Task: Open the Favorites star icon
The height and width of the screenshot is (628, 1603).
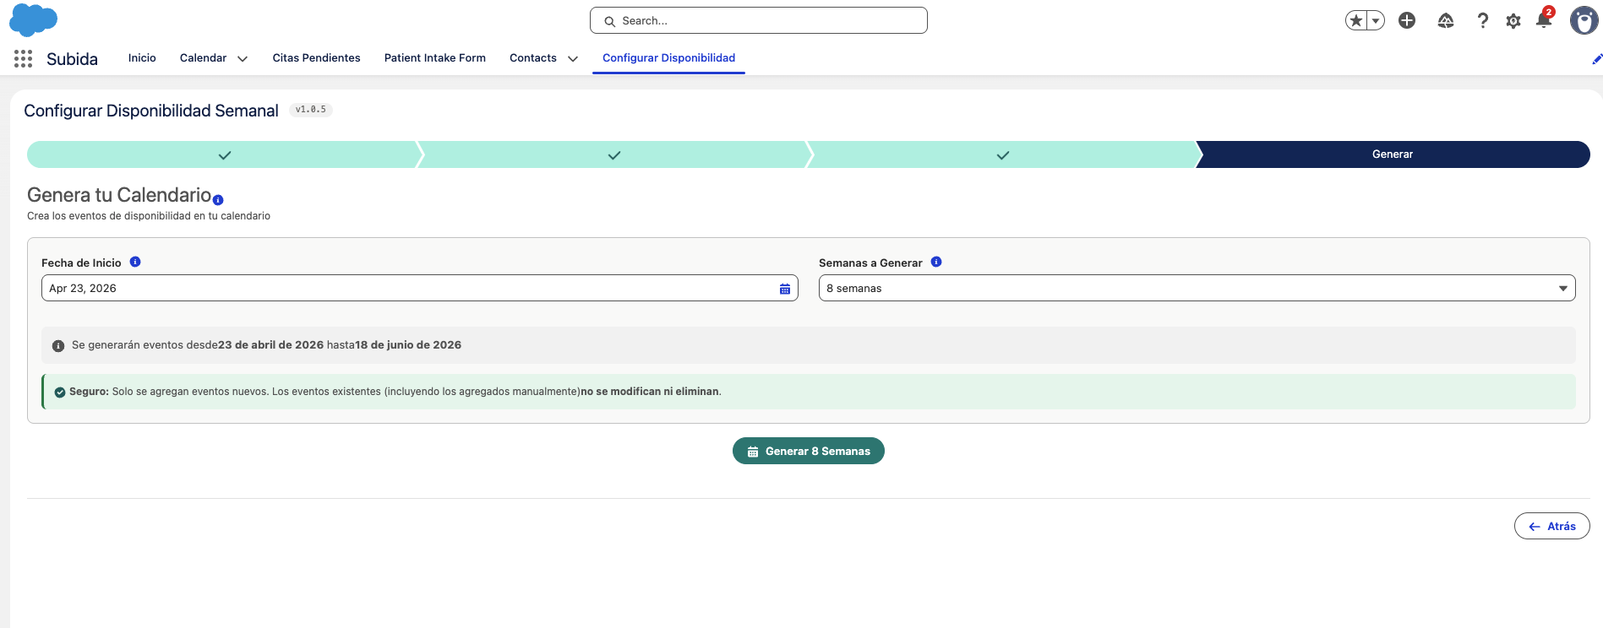Action: (1356, 20)
